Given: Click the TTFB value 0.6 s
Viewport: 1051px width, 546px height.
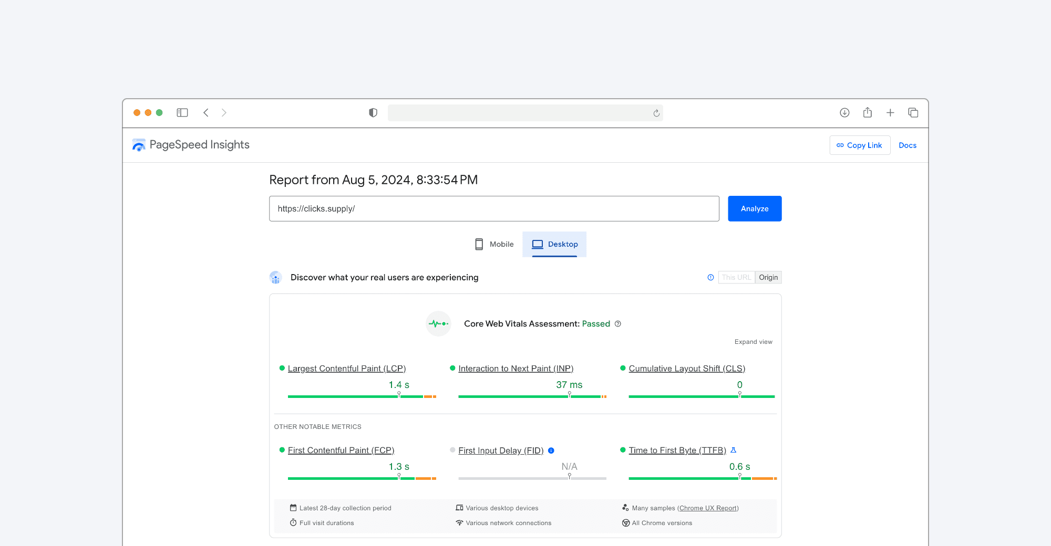Looking at the screenshot, I should [739, 467].
